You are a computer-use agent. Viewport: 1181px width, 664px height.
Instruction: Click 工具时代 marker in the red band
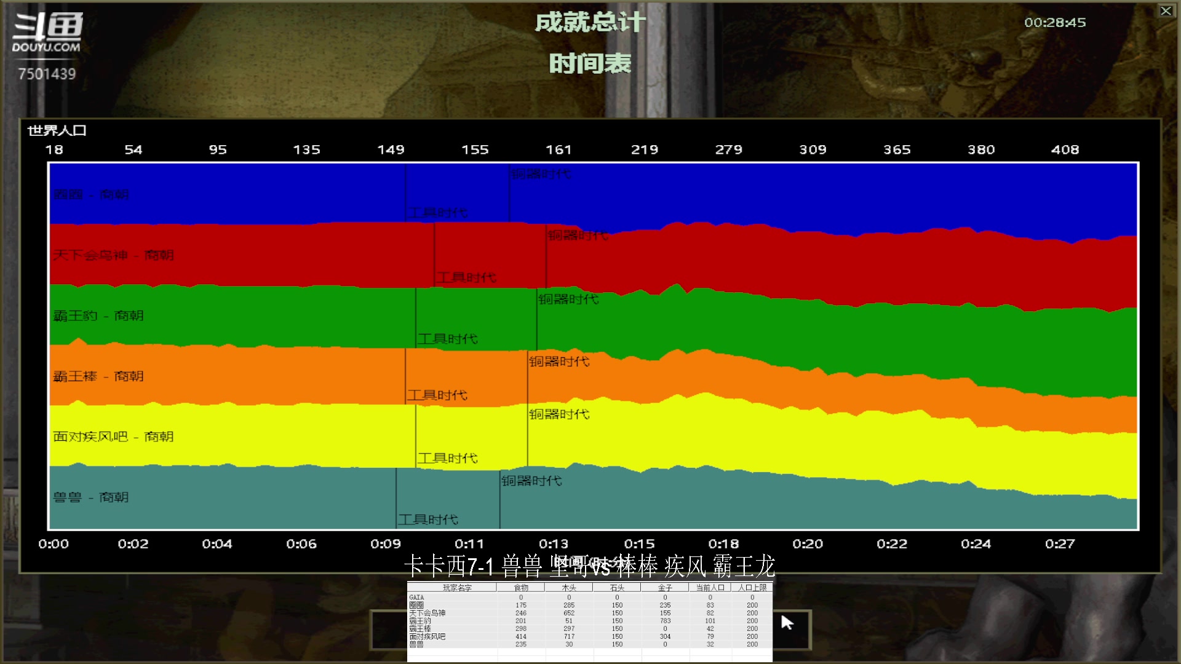[466, 277]
